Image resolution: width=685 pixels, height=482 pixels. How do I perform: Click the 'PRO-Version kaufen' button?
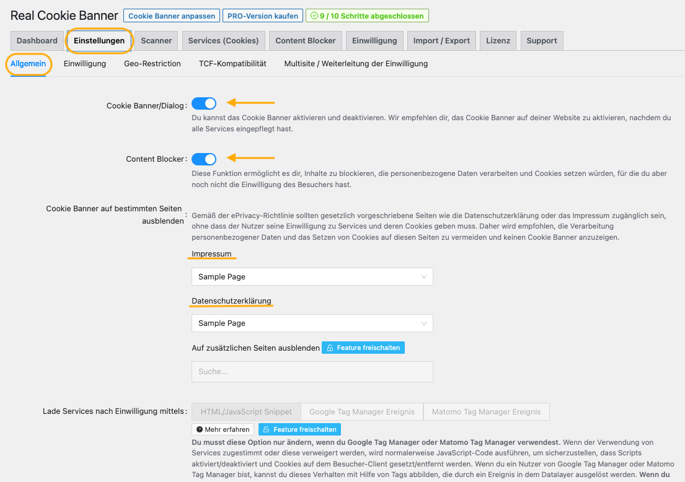click(263, 15)
